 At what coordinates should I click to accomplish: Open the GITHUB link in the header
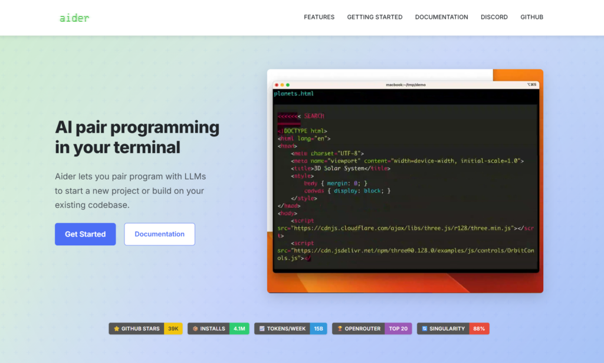coord(531,17)
